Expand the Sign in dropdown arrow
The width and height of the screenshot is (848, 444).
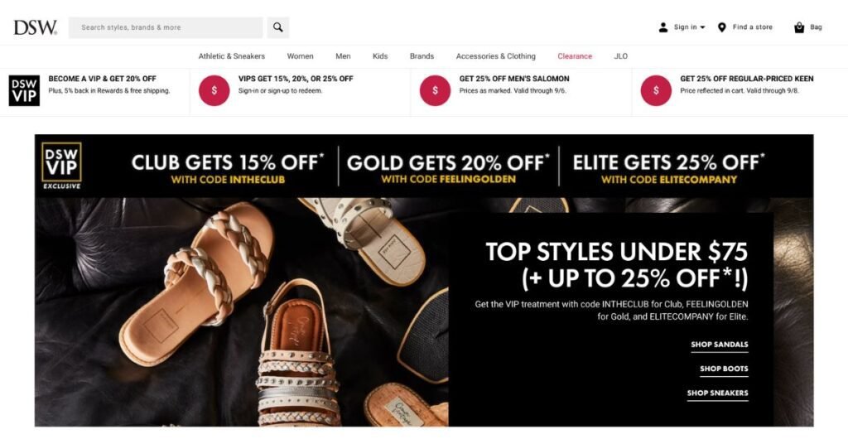pyautogui.click(x=702, y=27)
